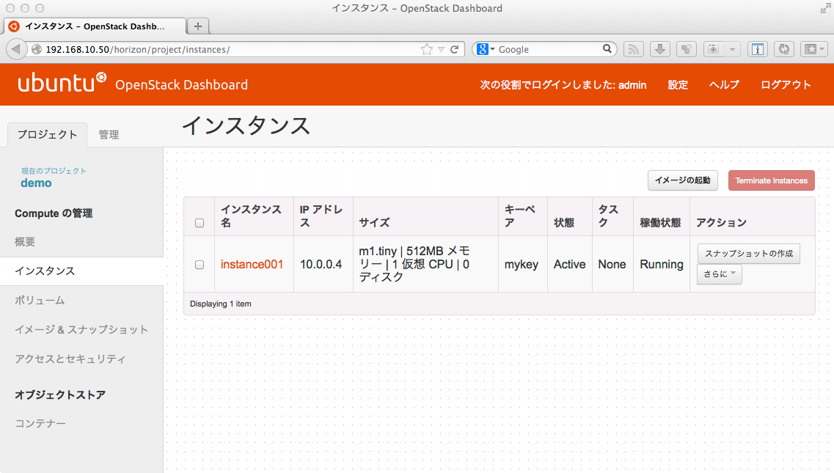Expand the さらに actions dropdown
This screenshot has width=834, height=473.
(720, 274)
